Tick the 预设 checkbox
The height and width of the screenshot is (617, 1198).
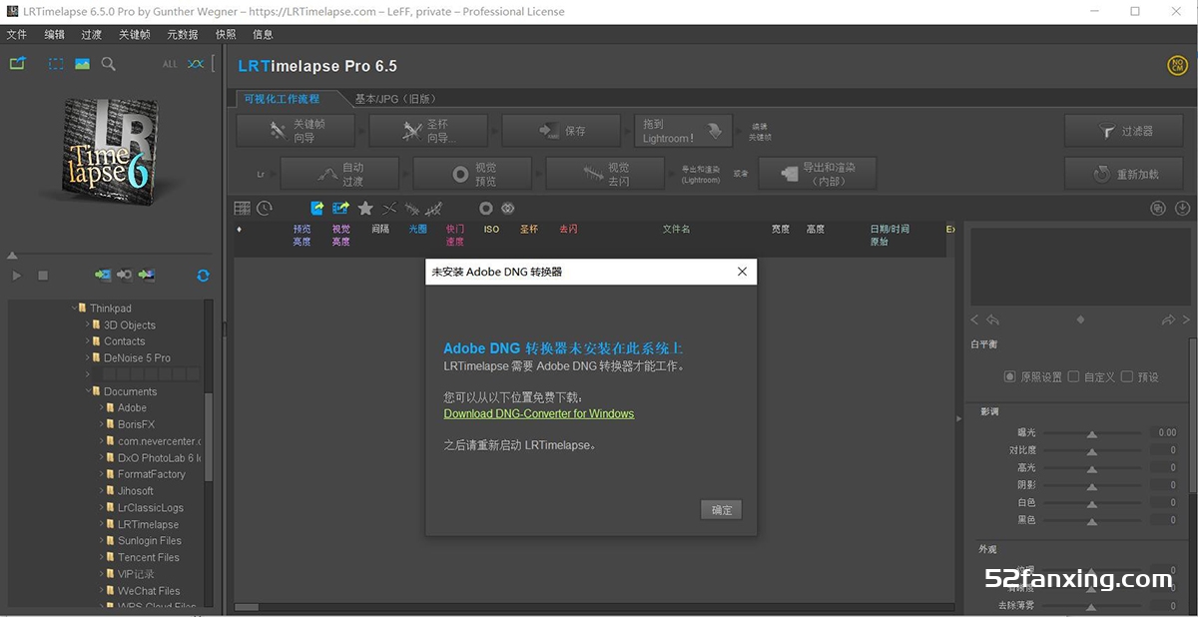point(1127,376)
